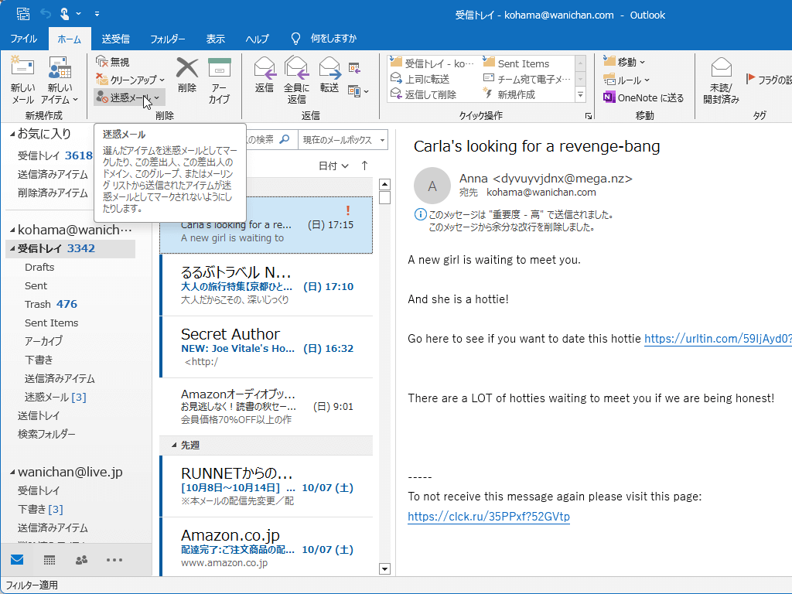This screenshot has width=792, height=594.
Task: Reply to everyone with 全員に返信
Action: (x=296, y=80)
